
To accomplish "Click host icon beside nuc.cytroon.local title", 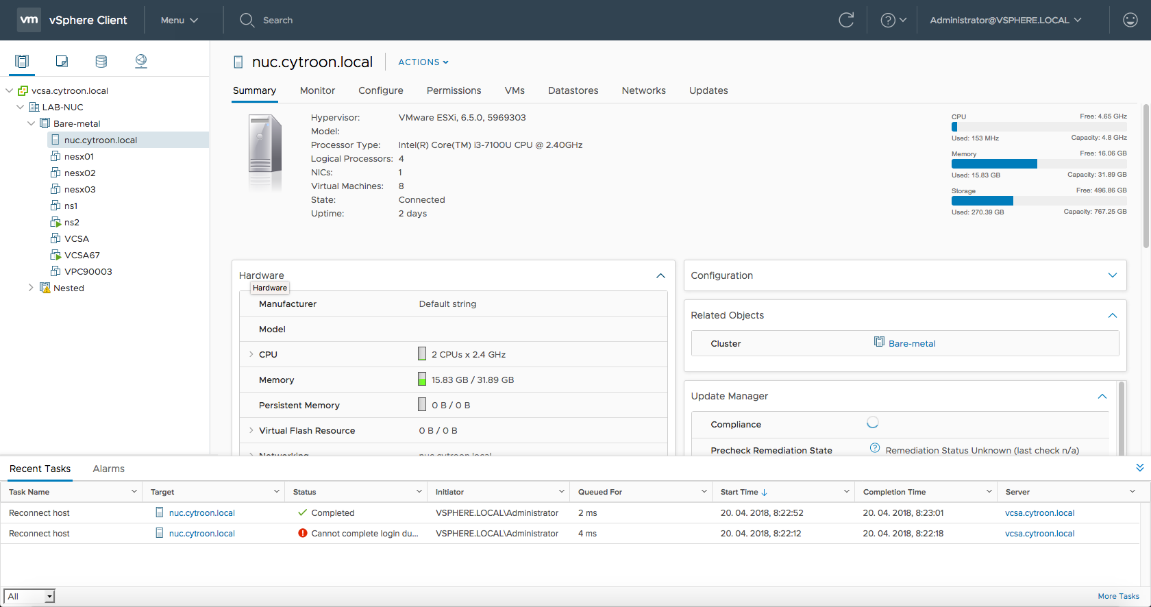I will tap(238, 62).
